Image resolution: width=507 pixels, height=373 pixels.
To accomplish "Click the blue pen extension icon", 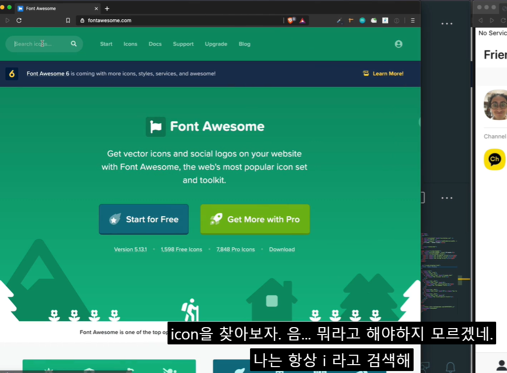I will pos(339,20).
